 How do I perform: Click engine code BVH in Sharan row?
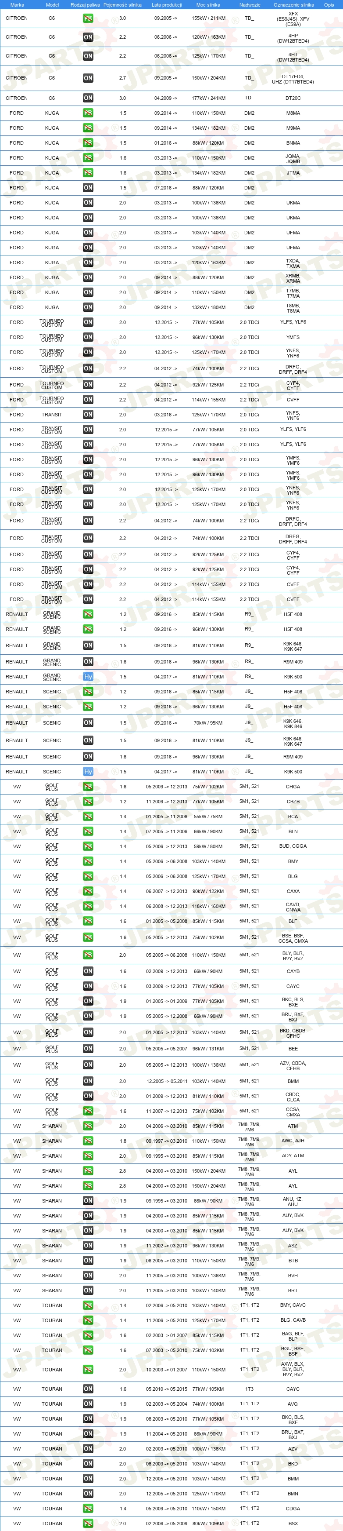click(293, 1276)
